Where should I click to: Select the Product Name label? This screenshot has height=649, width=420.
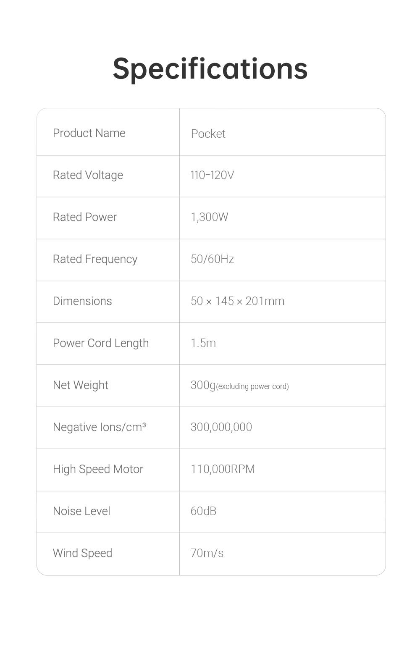coord(89,133)
